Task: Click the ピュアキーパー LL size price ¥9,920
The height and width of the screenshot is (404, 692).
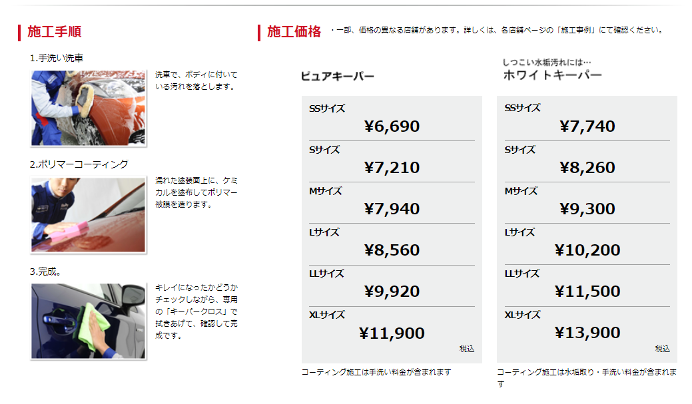Action: tap(392, 292)
